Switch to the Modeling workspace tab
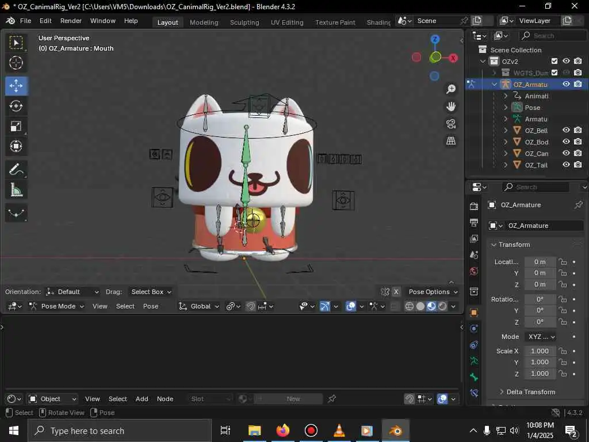Screen dimensions: 589x442 [x=204, y=22]
